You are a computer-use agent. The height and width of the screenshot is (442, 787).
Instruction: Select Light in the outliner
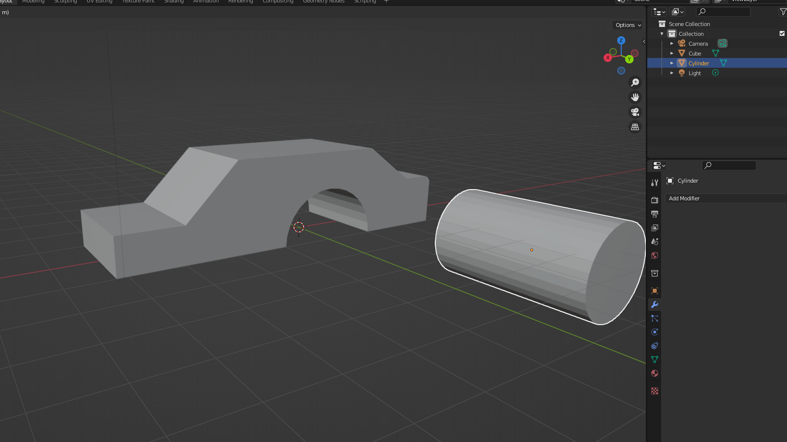695,73
